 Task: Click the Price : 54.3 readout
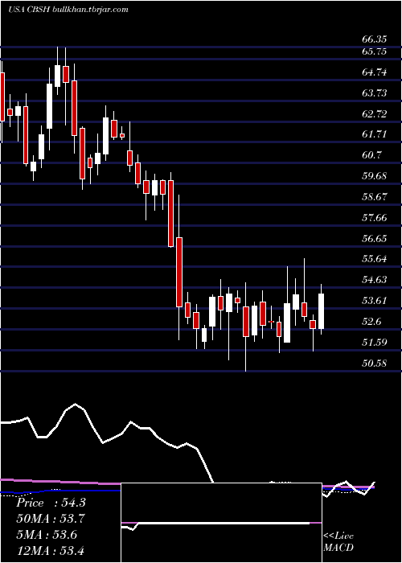(x=51, y=503)
